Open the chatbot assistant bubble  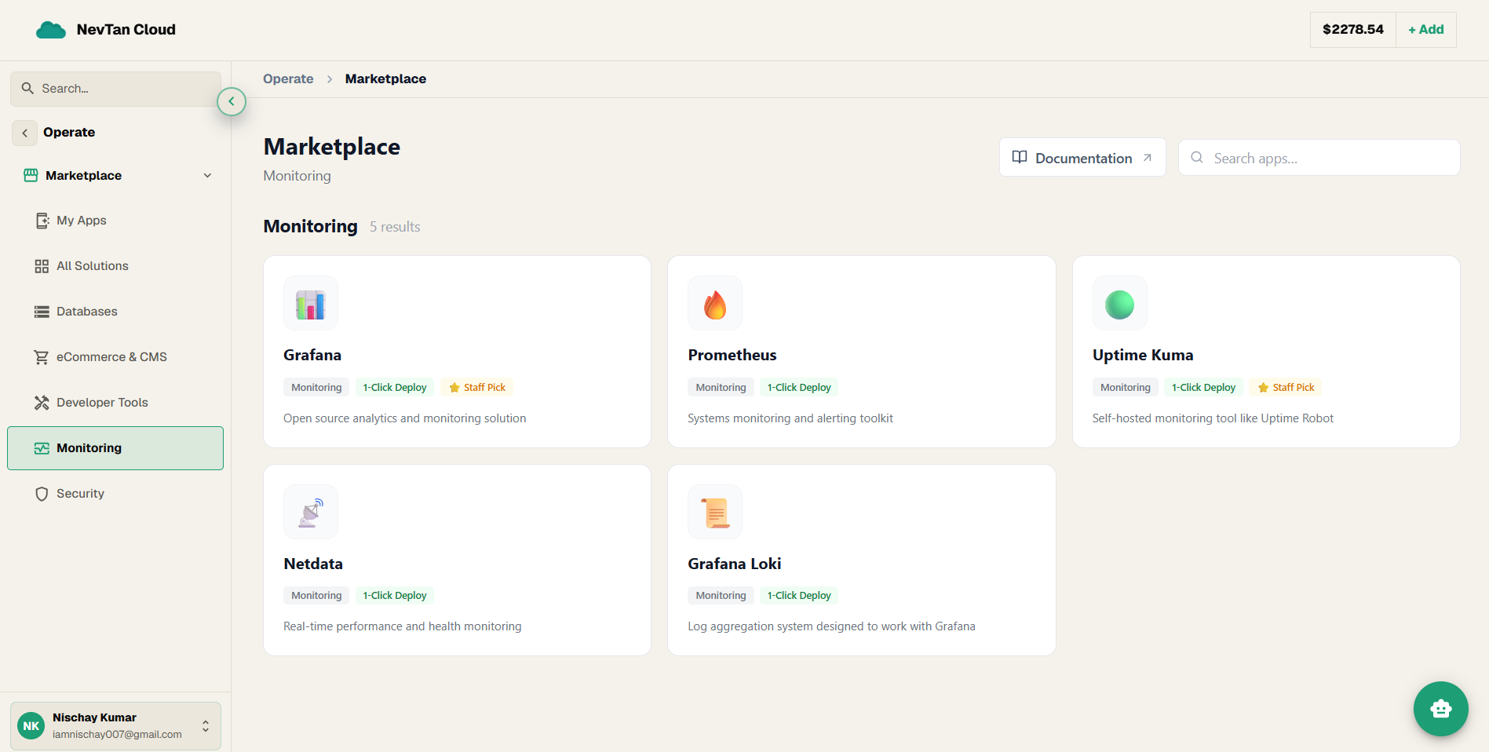[1441, 709]
